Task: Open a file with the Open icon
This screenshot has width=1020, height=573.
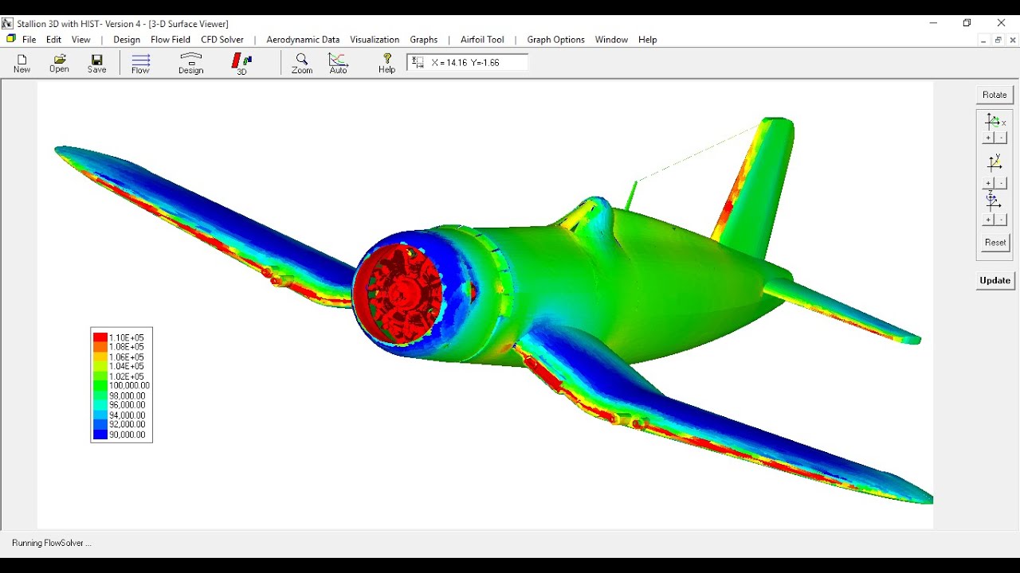Action: click(59, 64)
